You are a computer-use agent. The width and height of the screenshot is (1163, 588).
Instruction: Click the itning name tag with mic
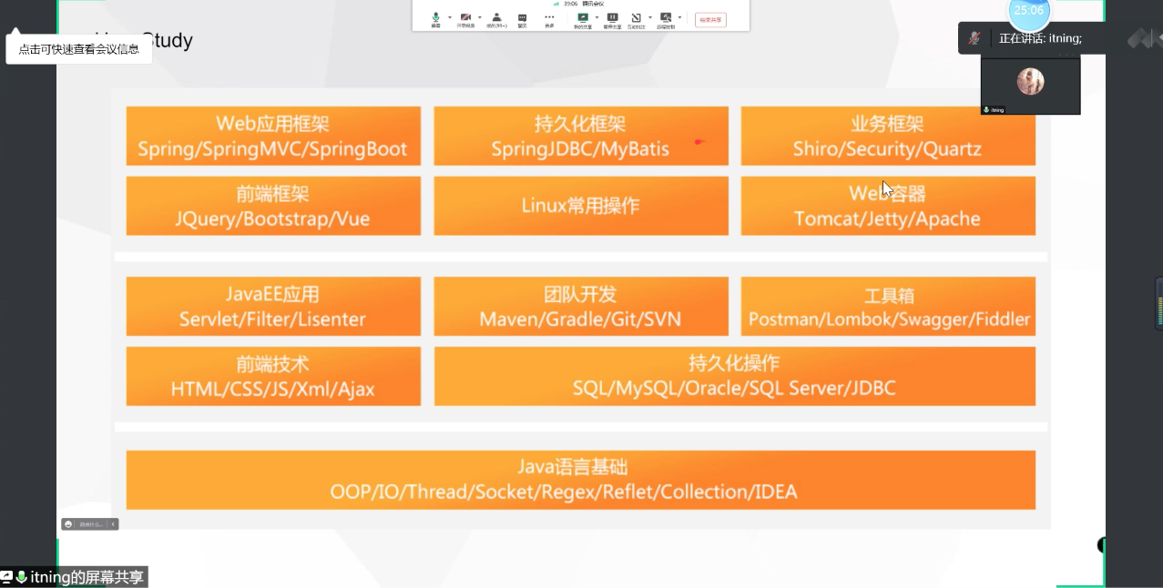(994, 109)
